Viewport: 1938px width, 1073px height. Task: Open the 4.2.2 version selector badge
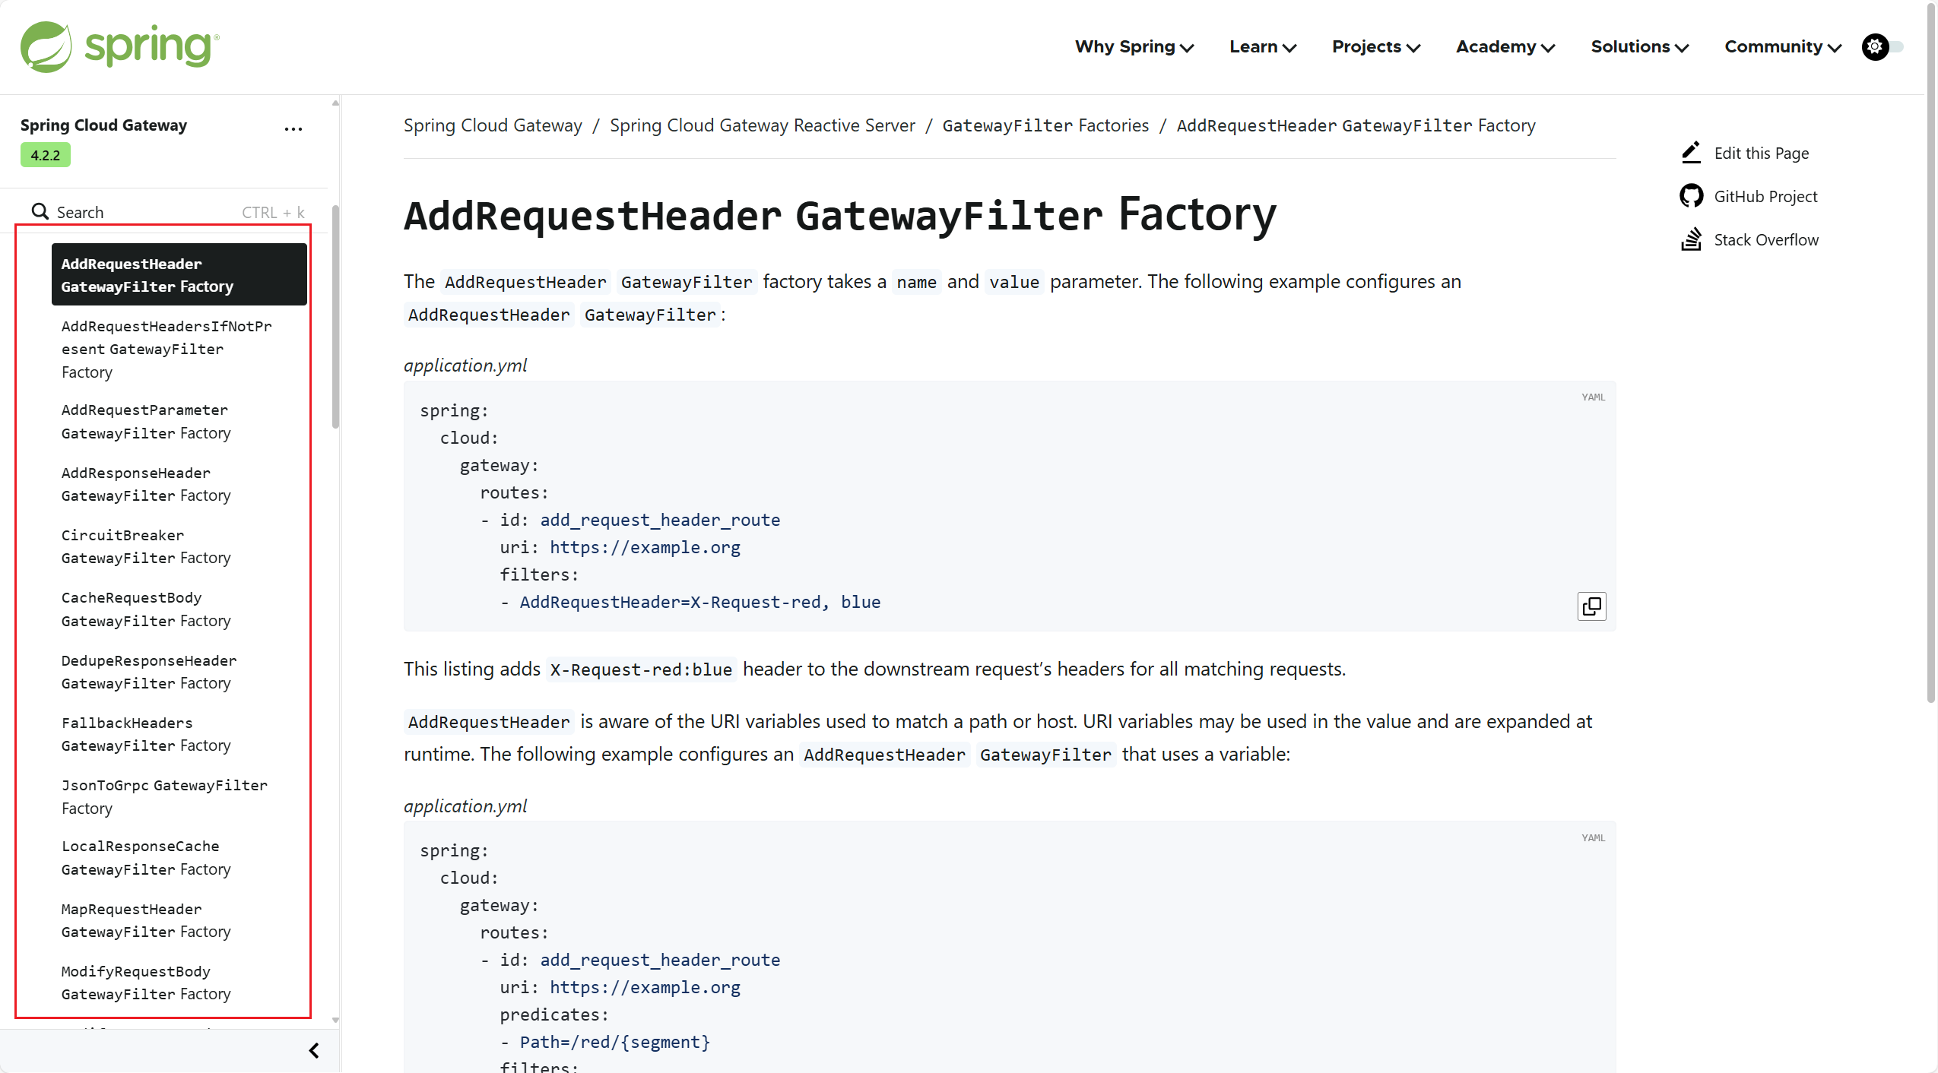click(45, 155)
